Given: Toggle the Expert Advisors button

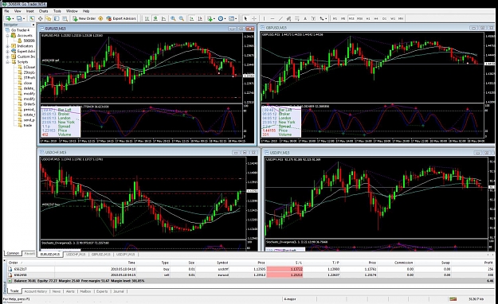Looking at the screenshot, I should click(121, 19).
